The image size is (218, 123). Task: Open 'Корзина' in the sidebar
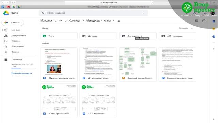[x=15, y=52]
